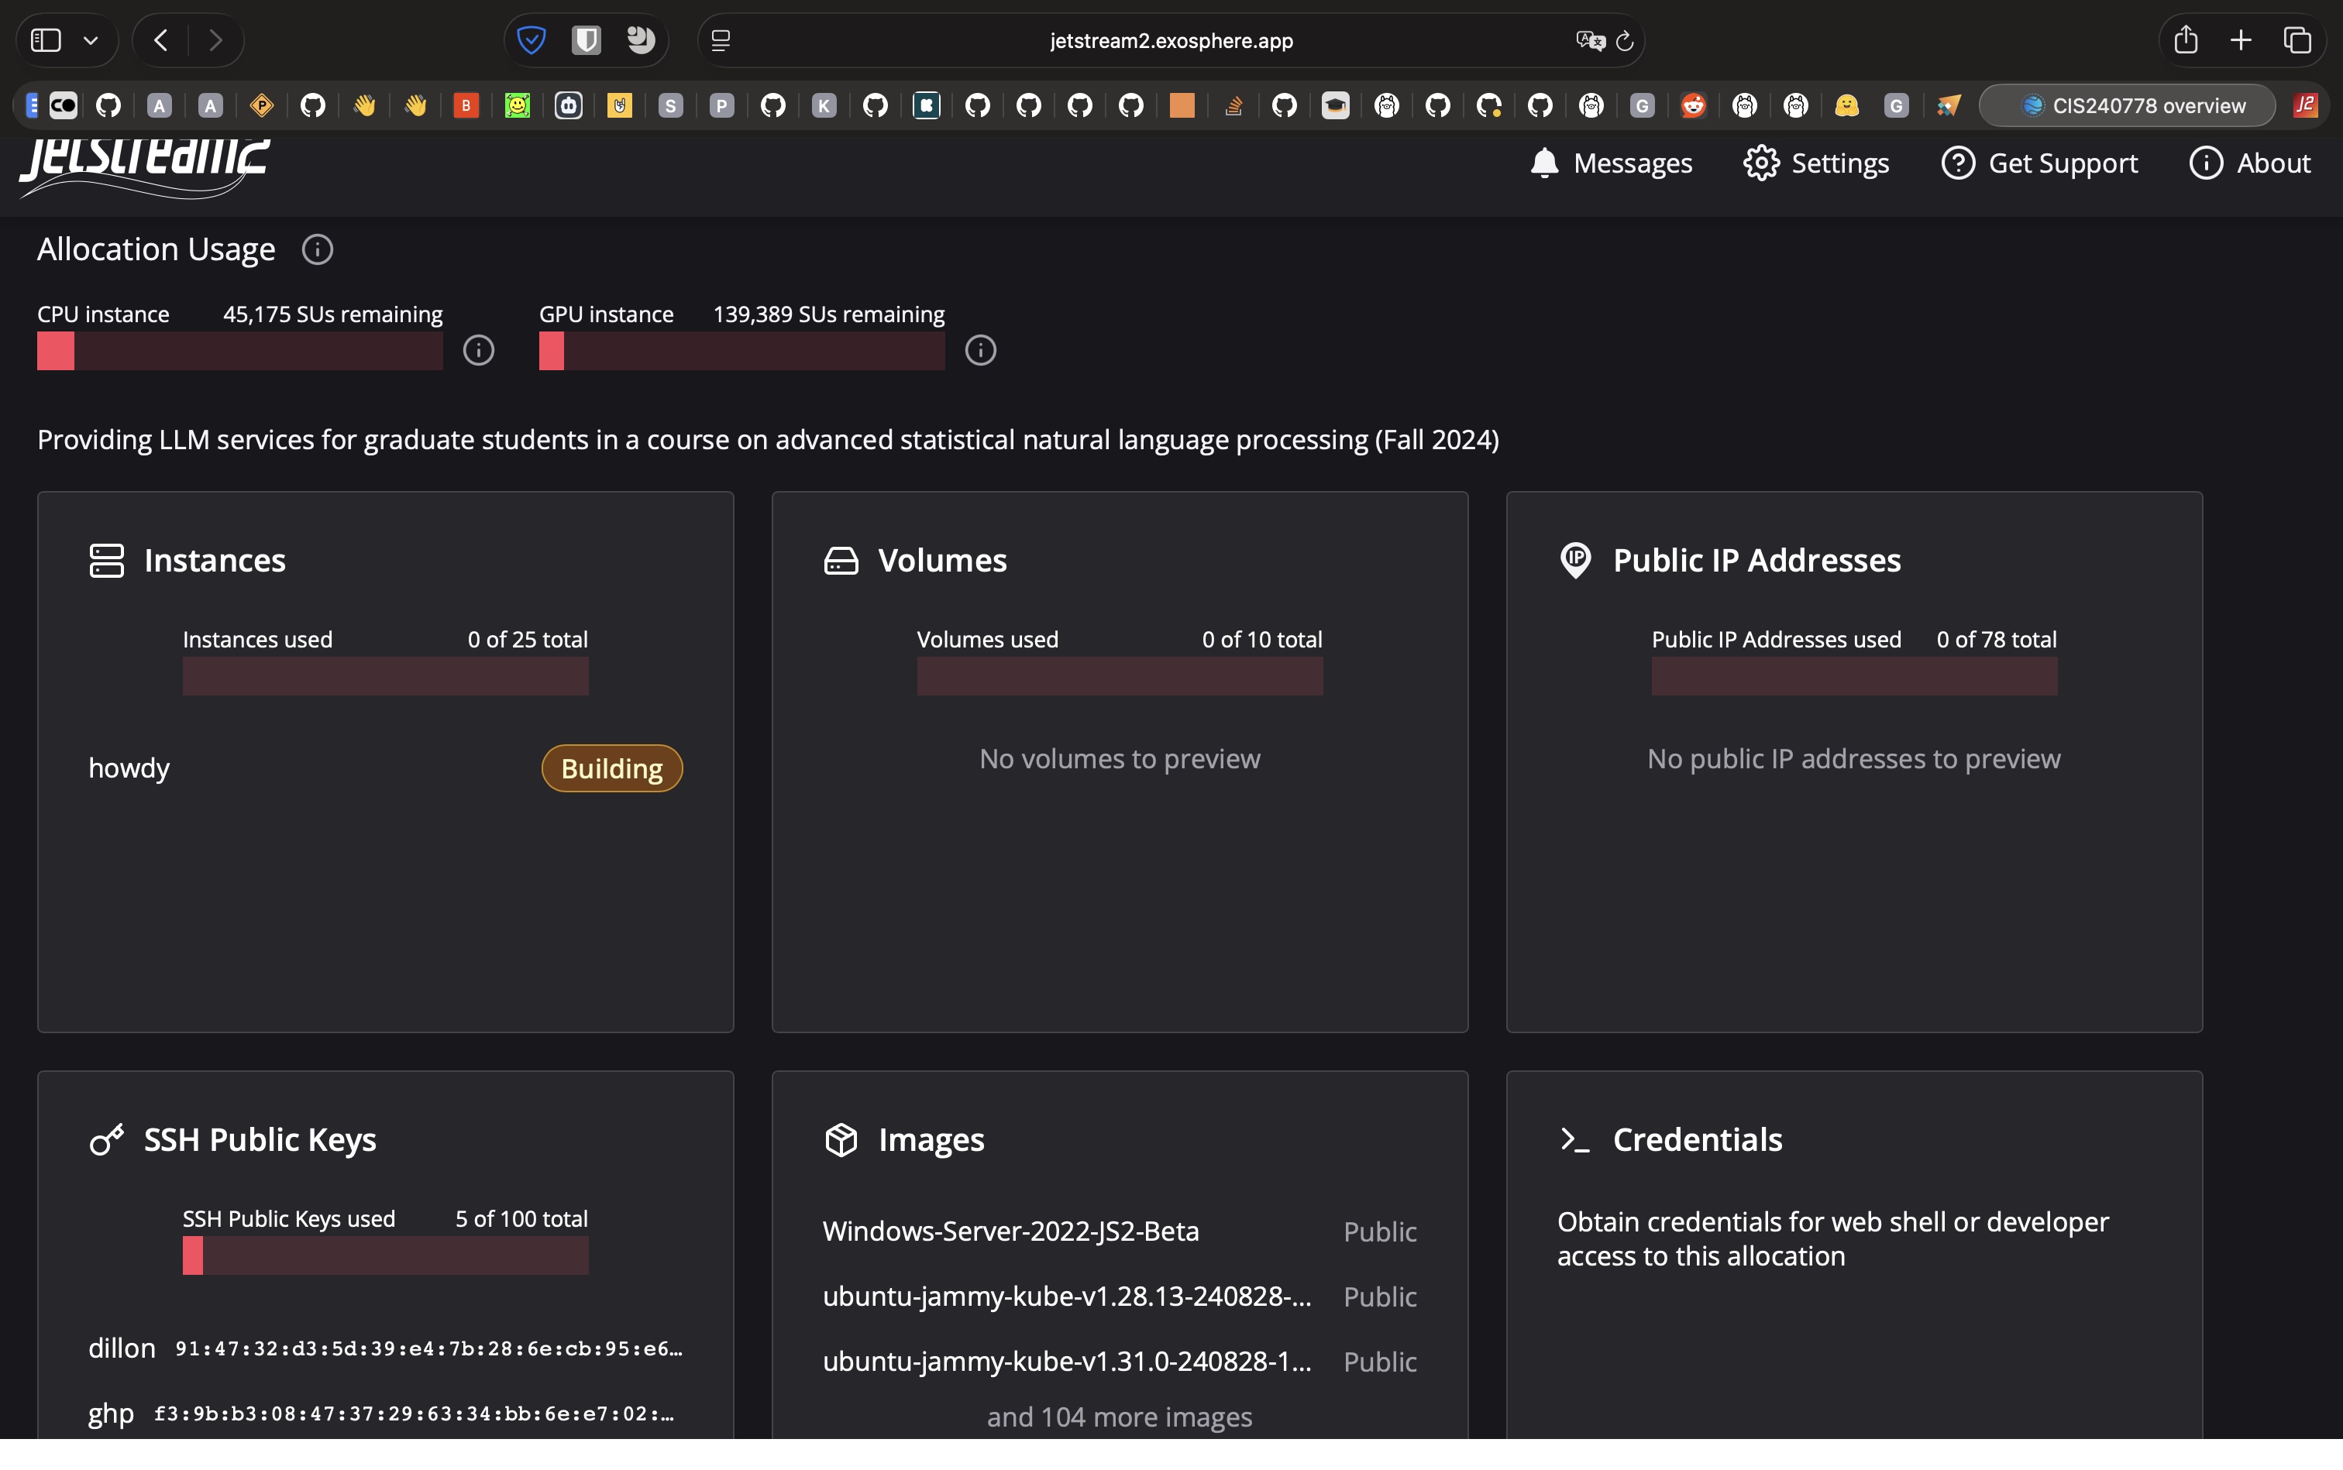Select the Windows-Server-2022-JS2-Beta image
This screenshot has width=2343, height=1470.
tap(1120, 1231)
